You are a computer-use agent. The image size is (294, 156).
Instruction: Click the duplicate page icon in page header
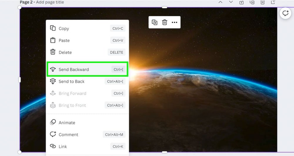pos(252,2)
